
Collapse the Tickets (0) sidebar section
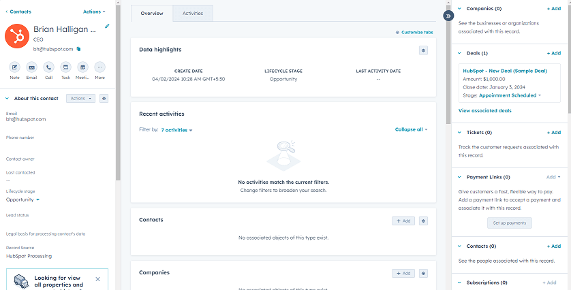coord(459,133)
